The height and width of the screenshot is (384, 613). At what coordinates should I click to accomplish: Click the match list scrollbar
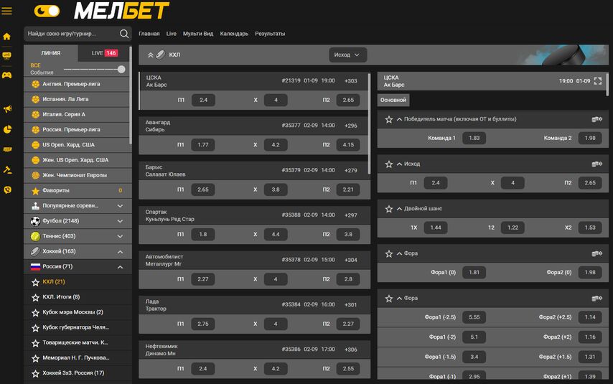pos(369,123)
